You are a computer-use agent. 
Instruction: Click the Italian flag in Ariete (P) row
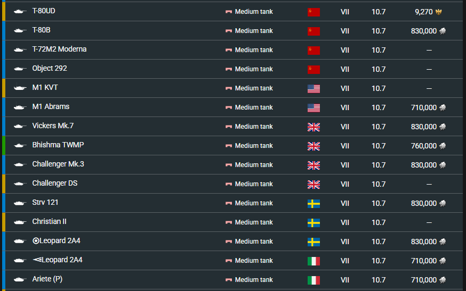pyautogui.click(x=314, y=280)
